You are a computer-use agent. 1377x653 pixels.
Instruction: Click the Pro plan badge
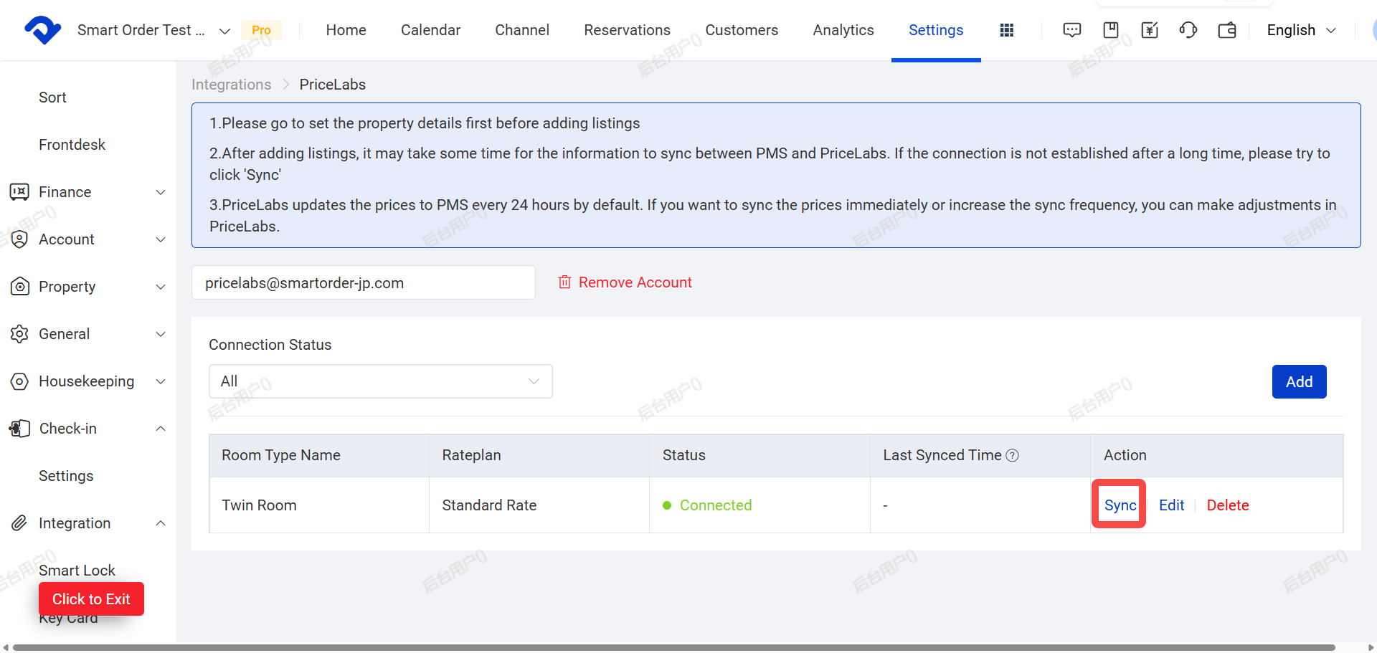pos(261,30)
